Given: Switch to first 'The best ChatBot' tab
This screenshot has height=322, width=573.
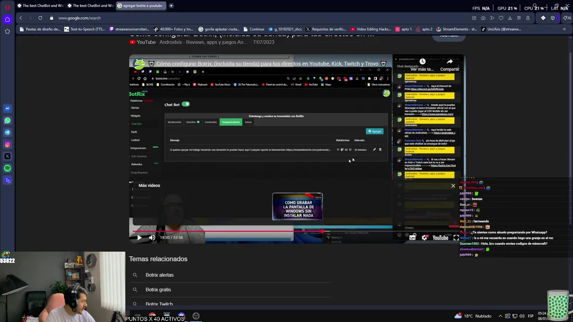Looking at the screenshot, I should [x=40, y=6].
